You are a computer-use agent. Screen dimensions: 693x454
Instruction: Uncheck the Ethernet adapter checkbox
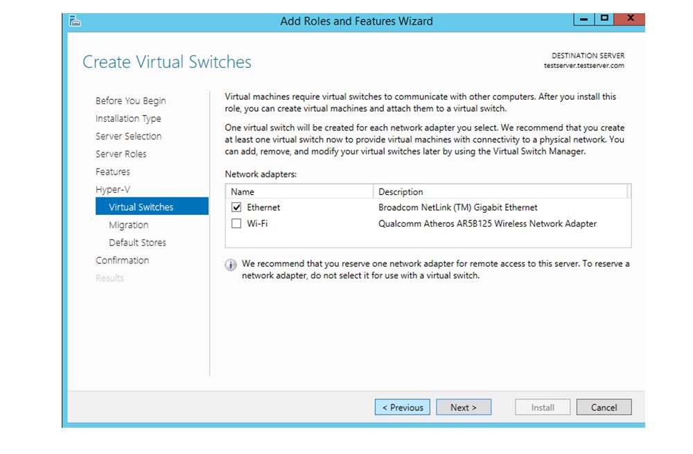[x=236, y=207]
